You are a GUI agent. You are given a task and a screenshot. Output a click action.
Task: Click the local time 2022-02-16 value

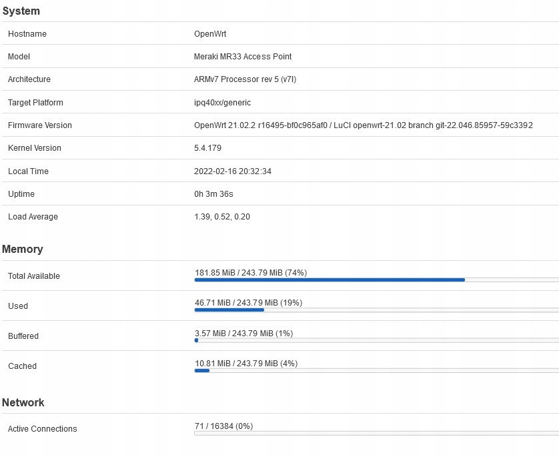[233, 171]
